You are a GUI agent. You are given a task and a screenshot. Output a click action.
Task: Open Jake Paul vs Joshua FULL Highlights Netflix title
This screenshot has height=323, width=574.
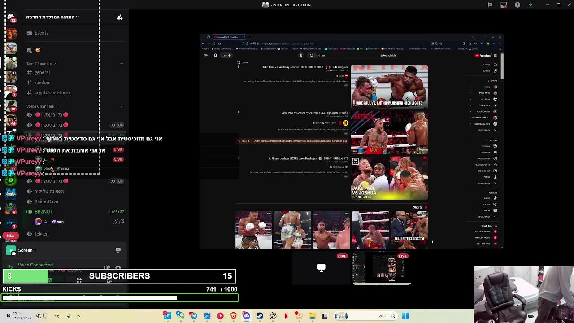pyautogui.click(x=315, y=113)
